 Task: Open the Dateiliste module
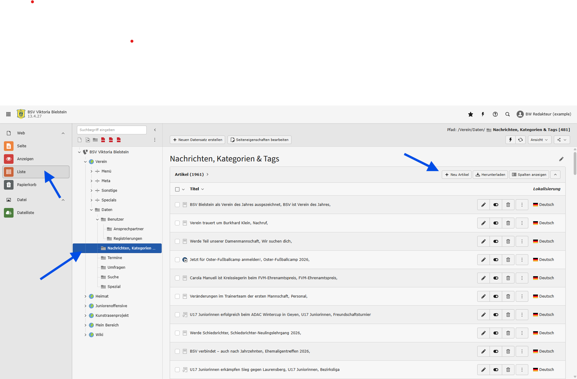[26, 213]
